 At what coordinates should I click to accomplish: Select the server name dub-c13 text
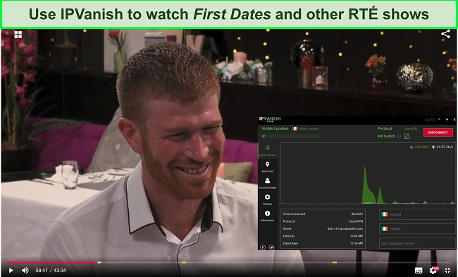tap(345, 228)
